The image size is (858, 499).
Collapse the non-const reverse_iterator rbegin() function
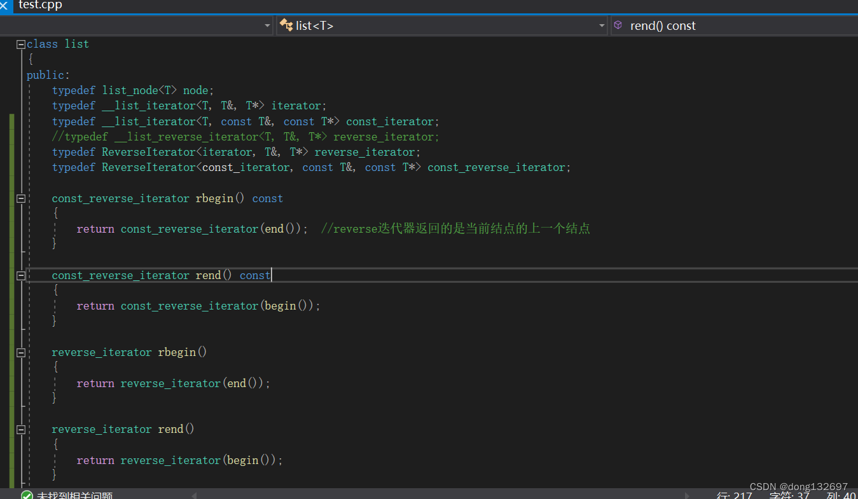(x=21, y=353)
